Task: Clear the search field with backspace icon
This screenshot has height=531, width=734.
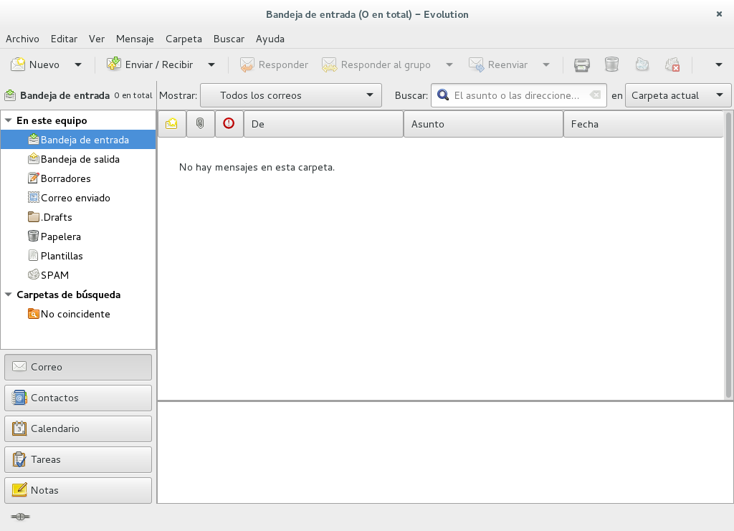Action: (596, 95)
